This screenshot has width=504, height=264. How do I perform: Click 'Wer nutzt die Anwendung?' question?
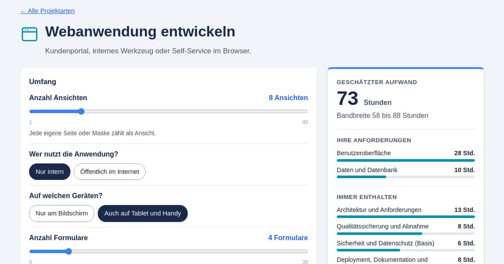[73, 154]
